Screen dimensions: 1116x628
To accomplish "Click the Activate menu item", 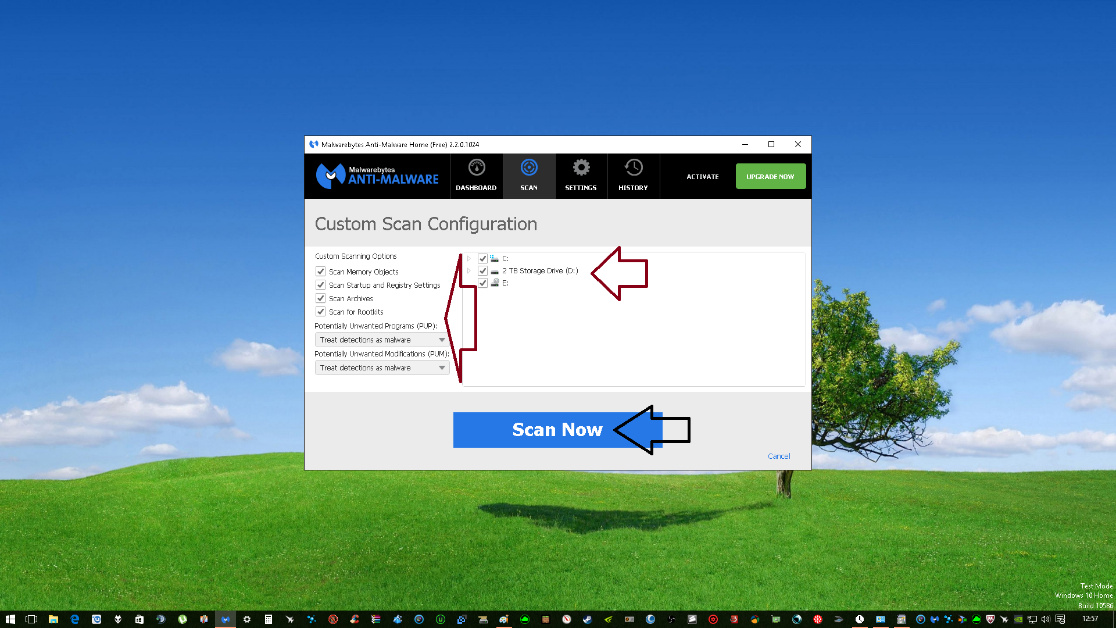I will [702, 177].
